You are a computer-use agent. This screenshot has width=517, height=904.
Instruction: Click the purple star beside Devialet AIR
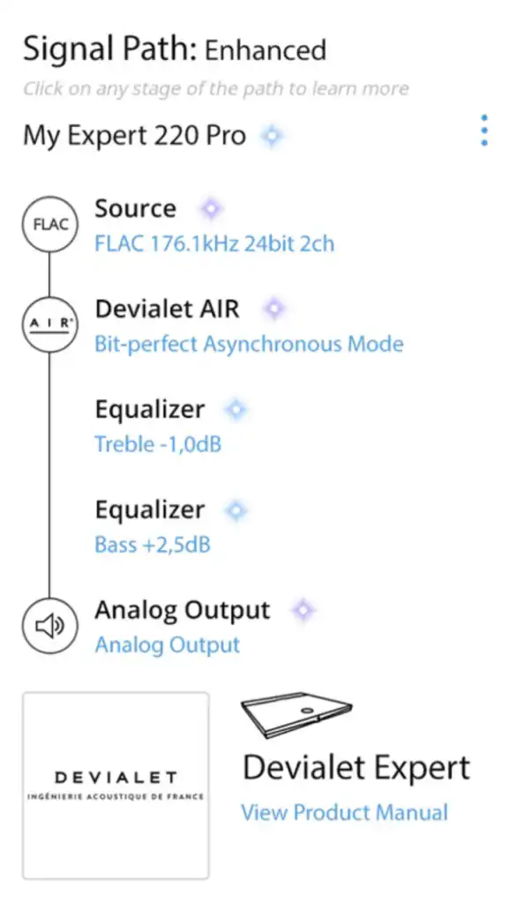[274, 309]
